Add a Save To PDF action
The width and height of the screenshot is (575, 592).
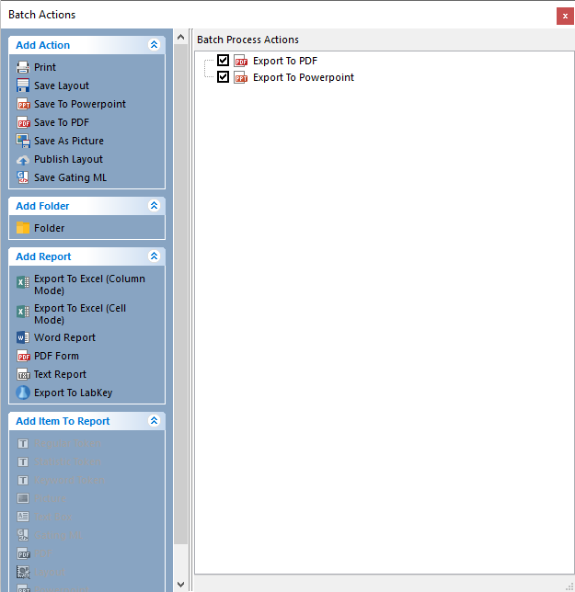click(x=62, y=122)
